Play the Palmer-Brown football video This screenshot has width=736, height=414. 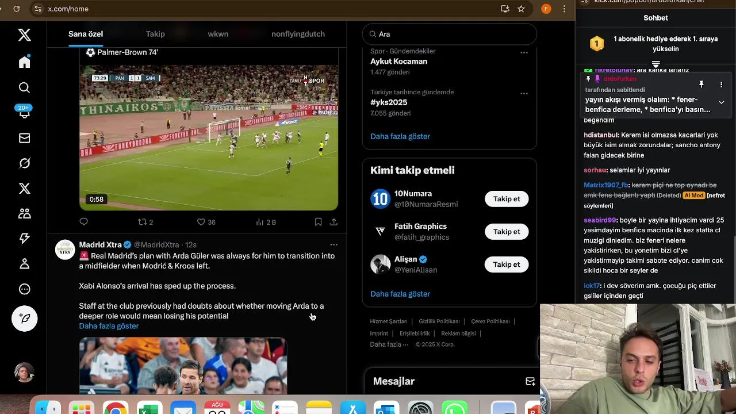click(x=209, y=137)
